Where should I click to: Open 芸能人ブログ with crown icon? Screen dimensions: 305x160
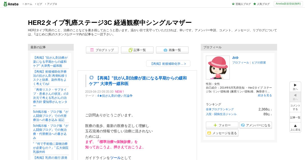pos(241,4)
